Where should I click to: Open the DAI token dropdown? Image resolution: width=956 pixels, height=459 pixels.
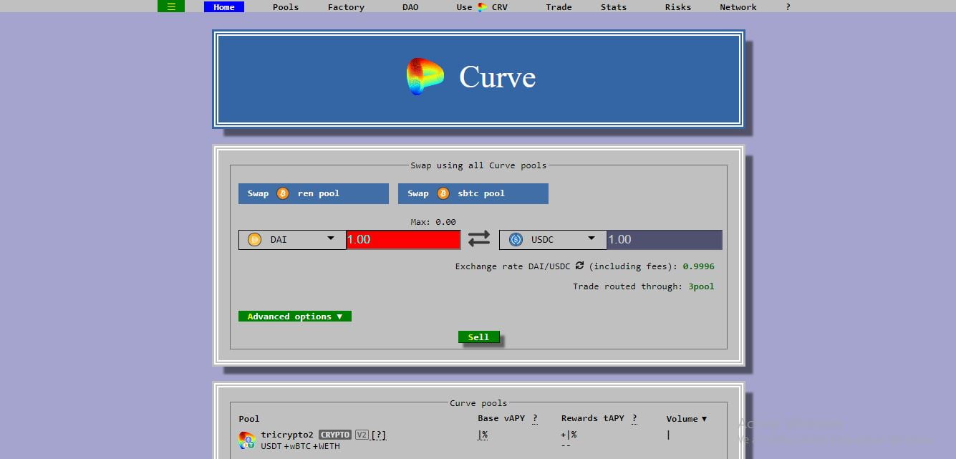point(331,239)
